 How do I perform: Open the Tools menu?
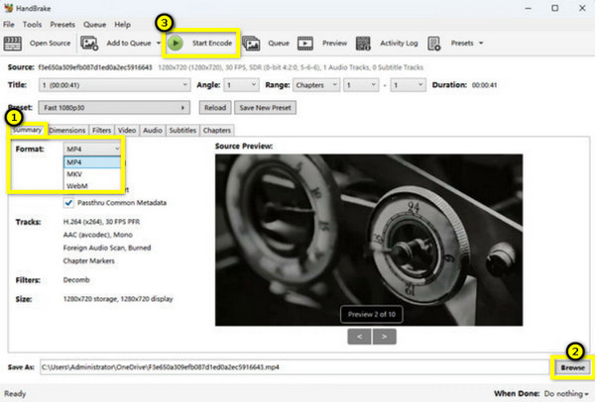[x=33, y=24]
